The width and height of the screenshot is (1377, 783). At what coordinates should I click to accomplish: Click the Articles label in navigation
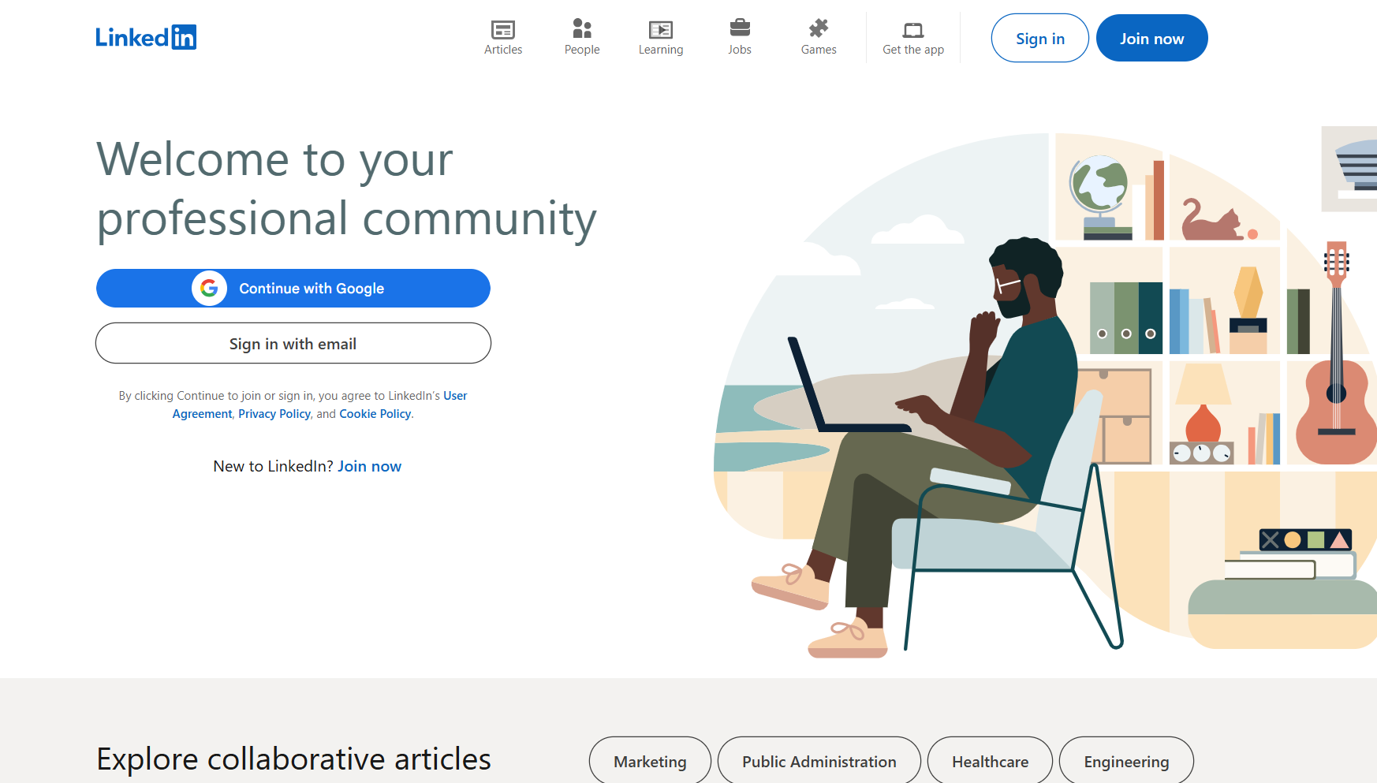[503, 50]
